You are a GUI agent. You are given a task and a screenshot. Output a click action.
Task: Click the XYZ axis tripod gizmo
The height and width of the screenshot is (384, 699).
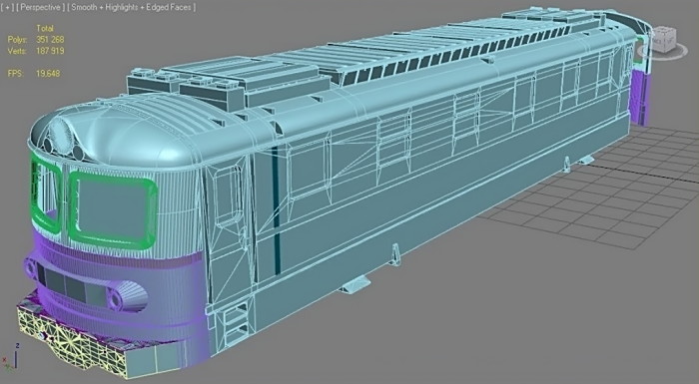[x=11, y=356]
